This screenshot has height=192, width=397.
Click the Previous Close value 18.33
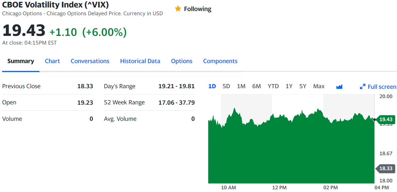click(85, 86)
